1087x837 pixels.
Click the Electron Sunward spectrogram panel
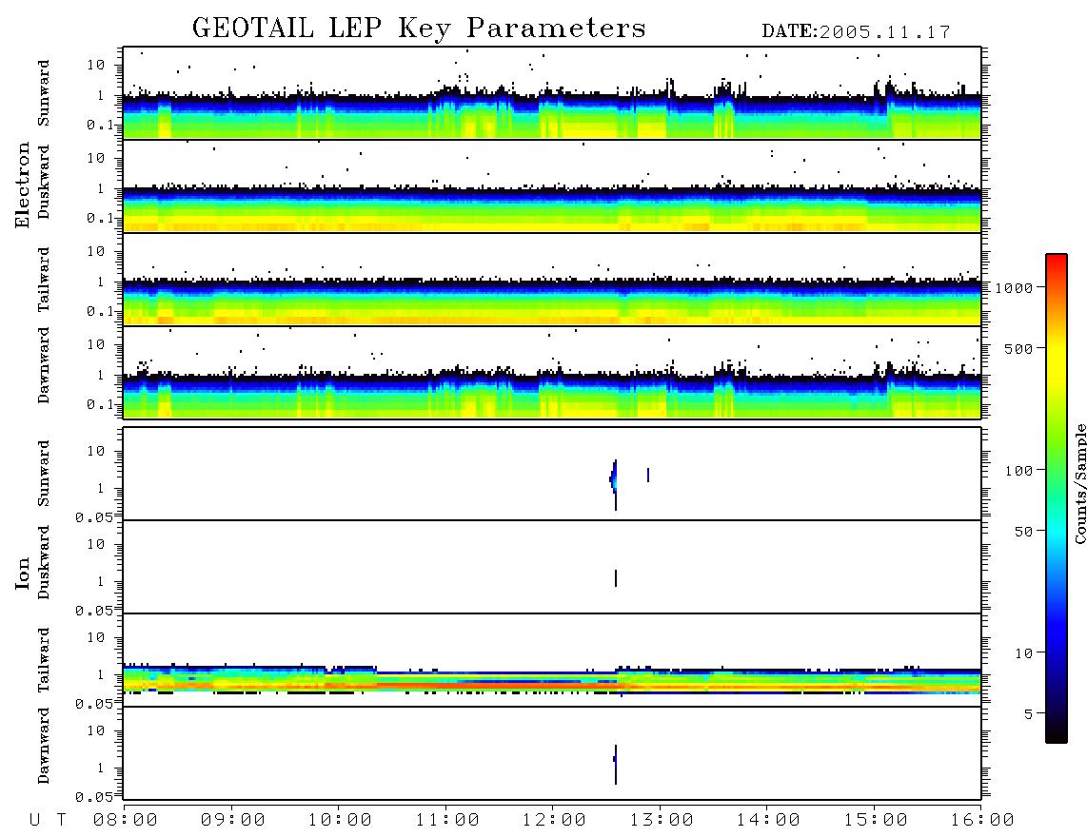pos(552,93)
